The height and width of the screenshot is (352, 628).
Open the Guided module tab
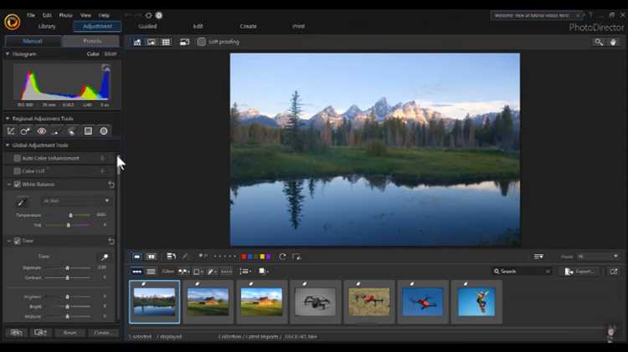coord(147,27)
